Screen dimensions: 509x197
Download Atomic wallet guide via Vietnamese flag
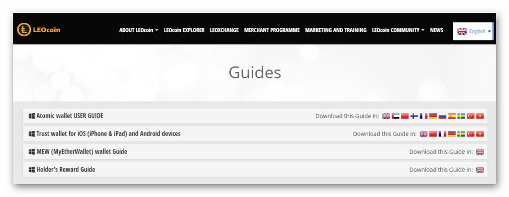click(480, 116)
